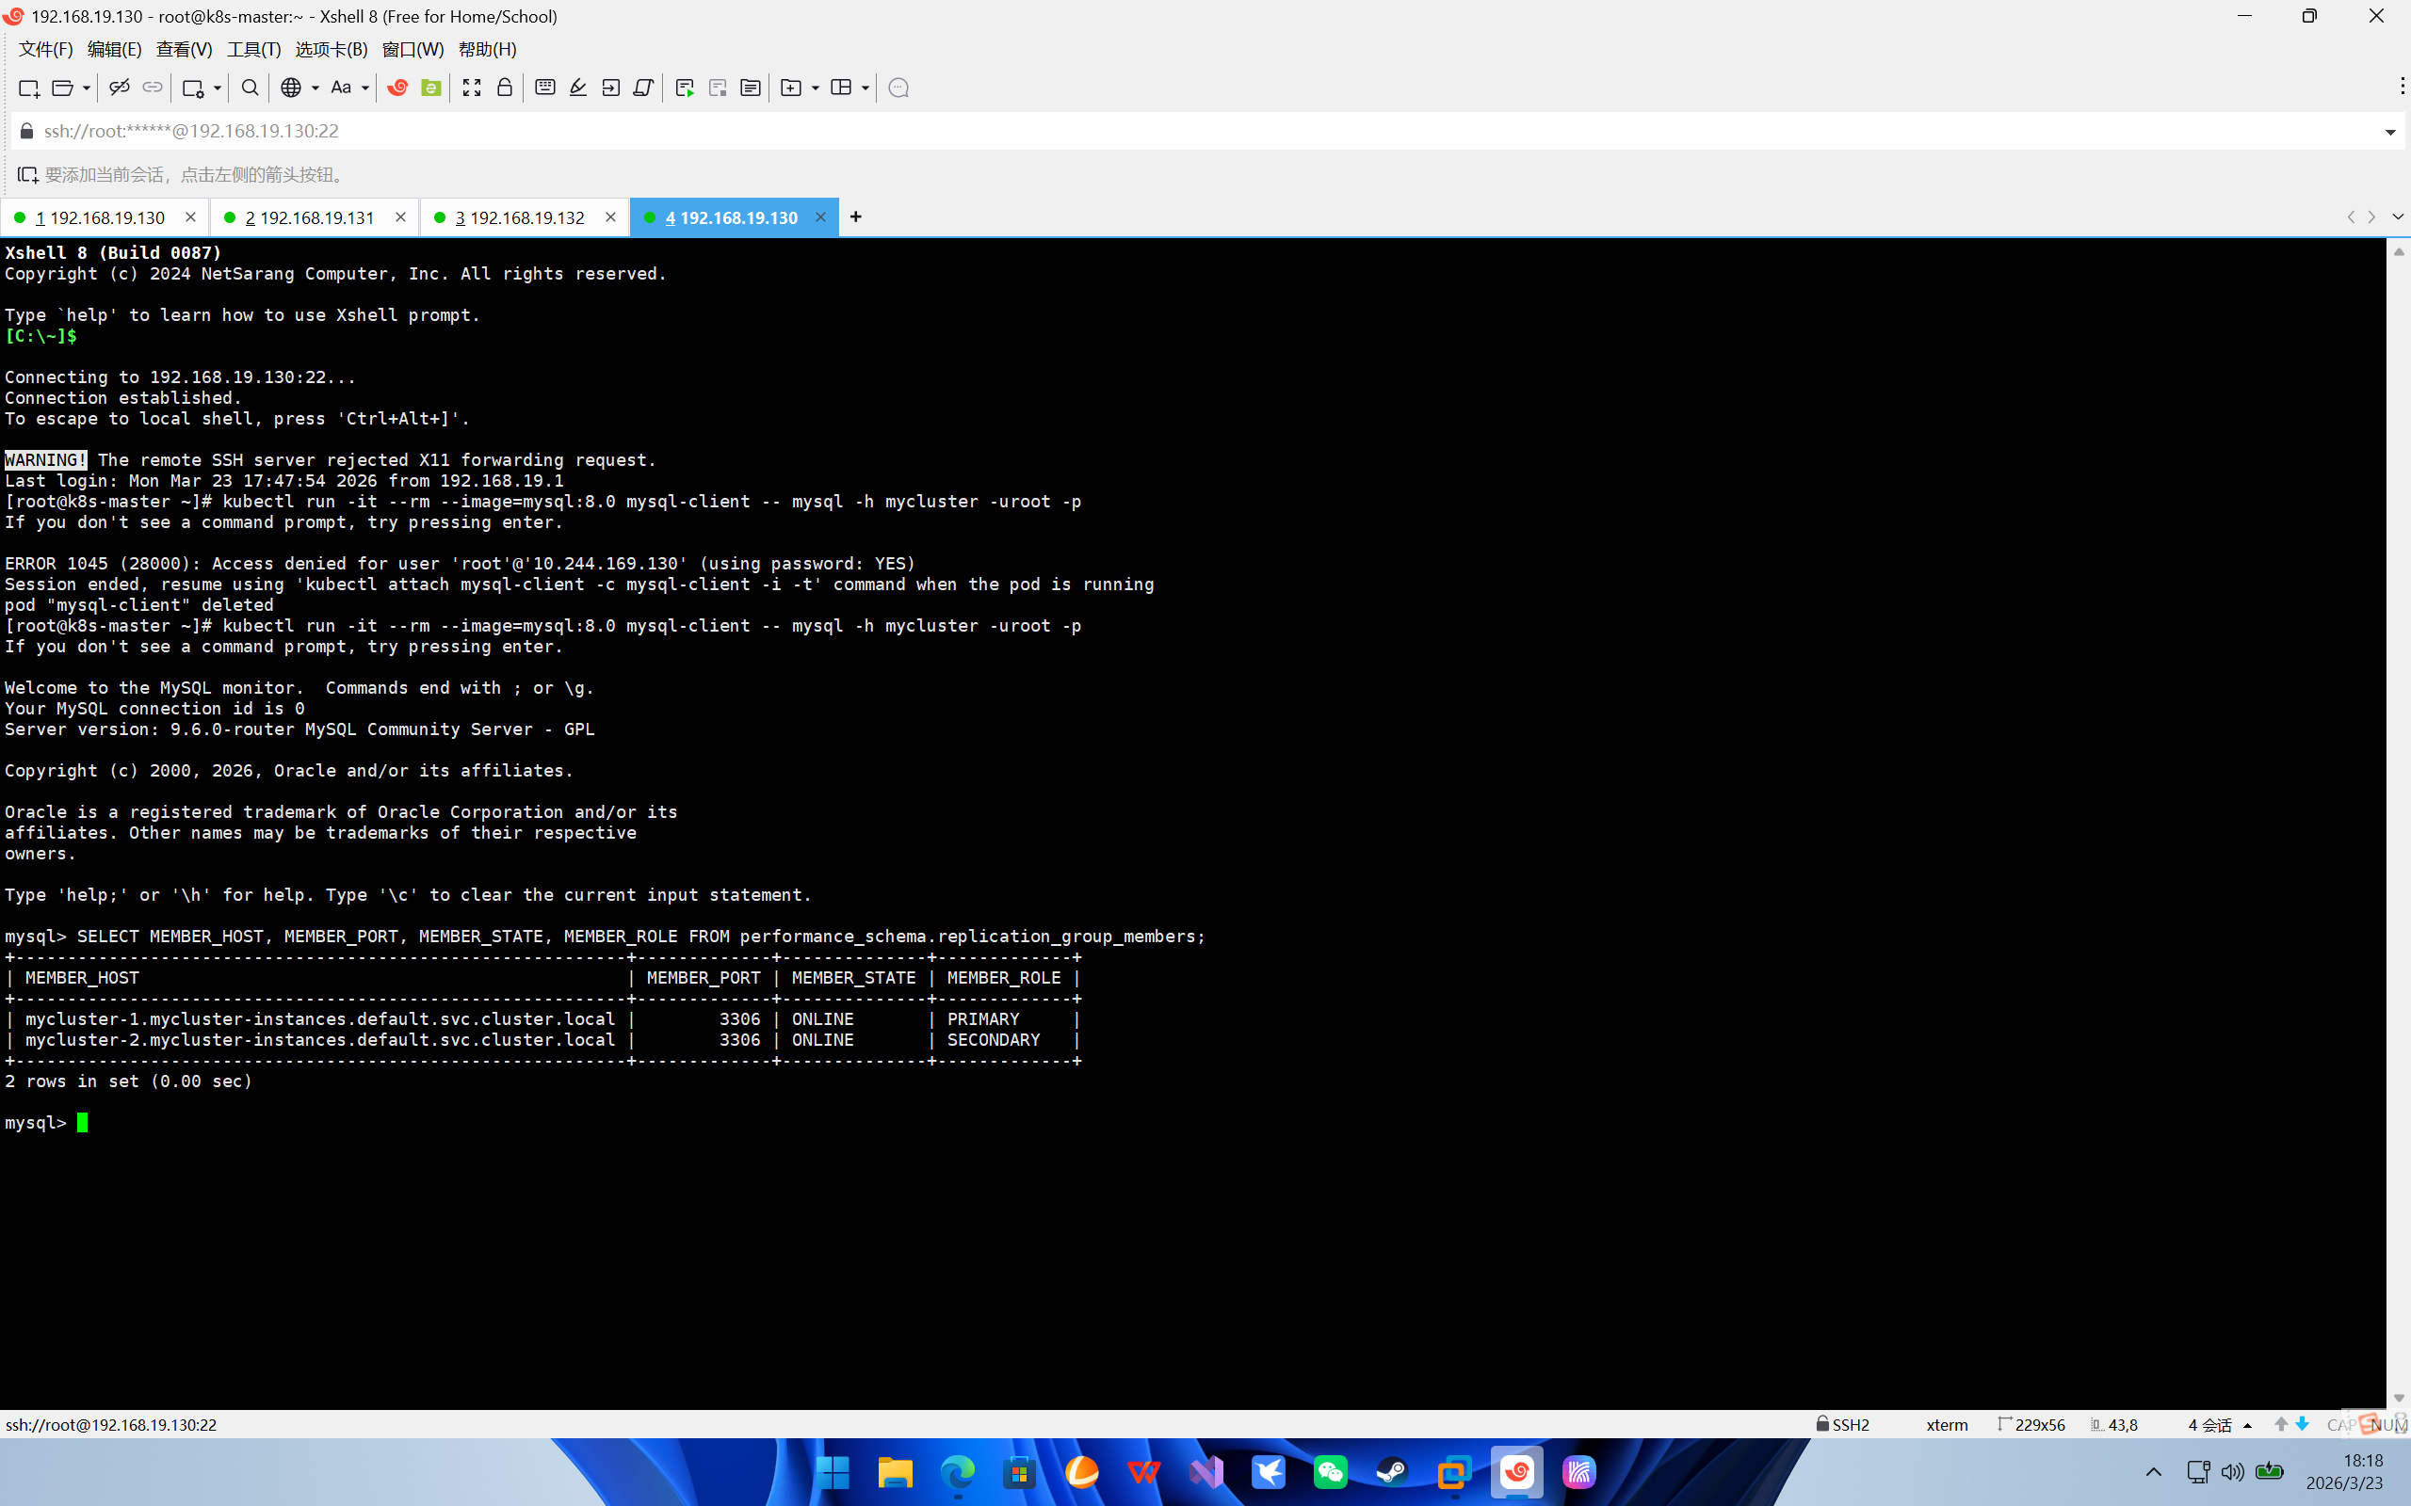Open the Windows Start menu

tap(833, 1472)
